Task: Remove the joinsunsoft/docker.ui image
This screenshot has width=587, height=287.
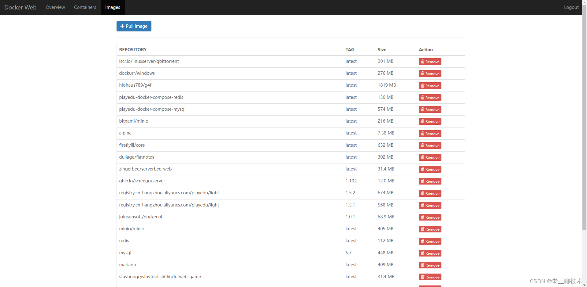Action: point(430,217)
